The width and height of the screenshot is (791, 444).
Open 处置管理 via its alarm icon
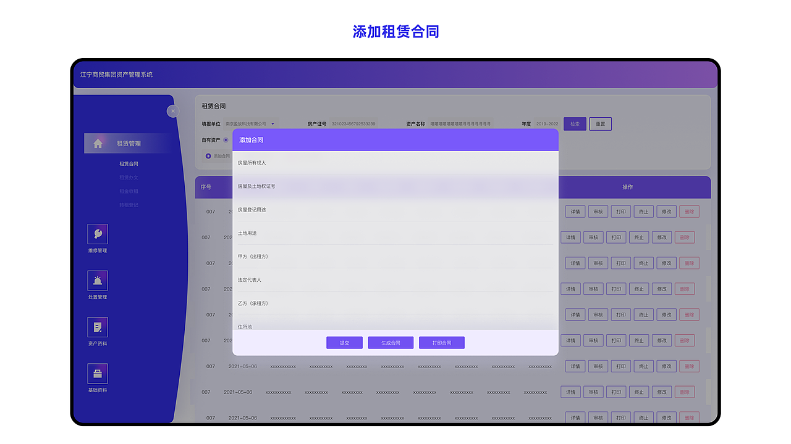[98, 281]
